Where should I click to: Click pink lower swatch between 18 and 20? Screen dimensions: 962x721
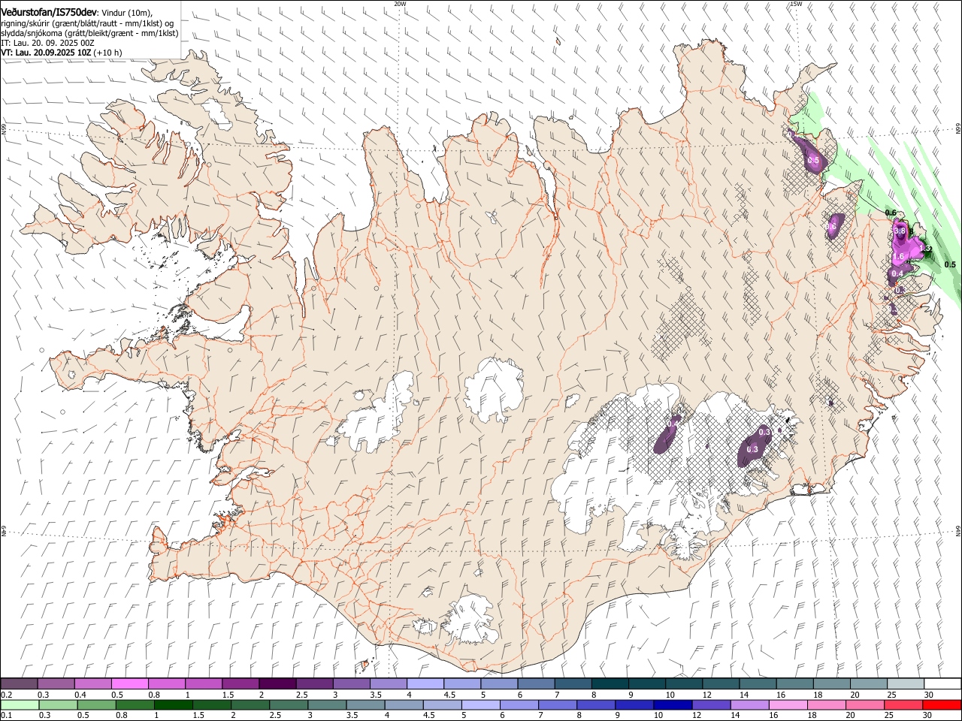(x=826, y=705)
